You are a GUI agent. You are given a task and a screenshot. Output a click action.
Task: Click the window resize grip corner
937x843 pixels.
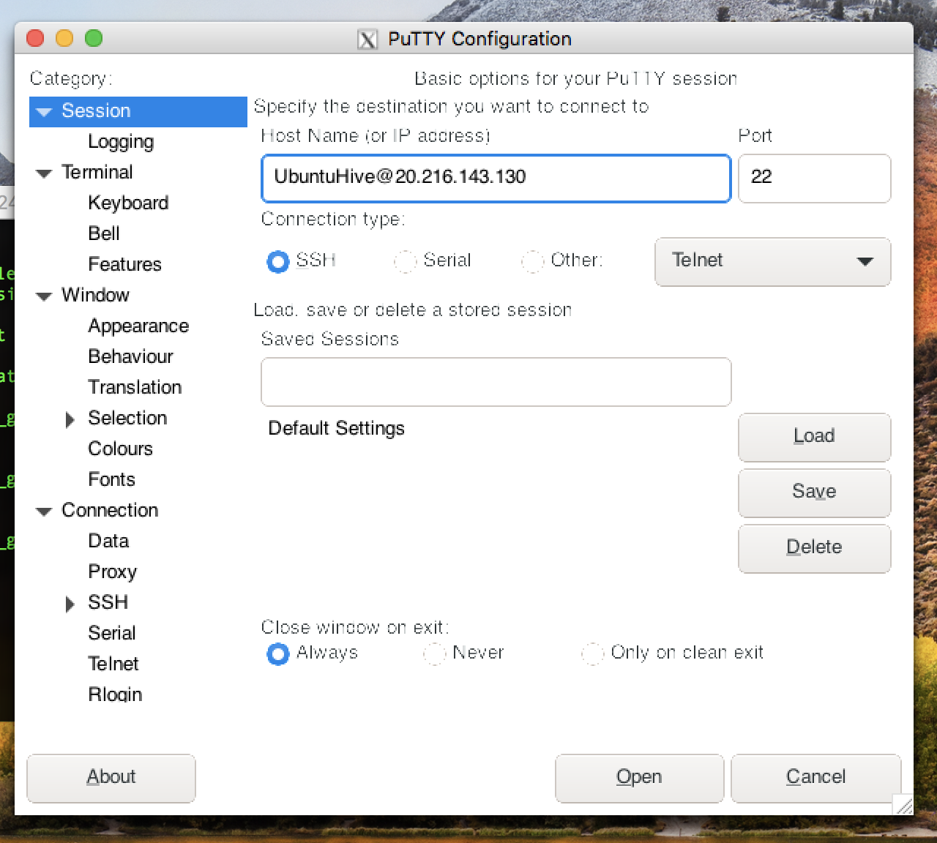904,805
